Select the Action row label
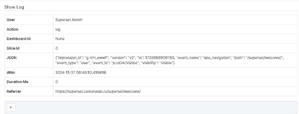This screenshot has width=299, height=114. [x=12, y=29]
